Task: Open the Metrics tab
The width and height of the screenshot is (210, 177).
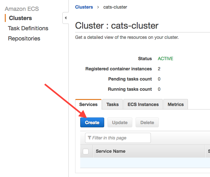Action: click(x=175, y=104)
